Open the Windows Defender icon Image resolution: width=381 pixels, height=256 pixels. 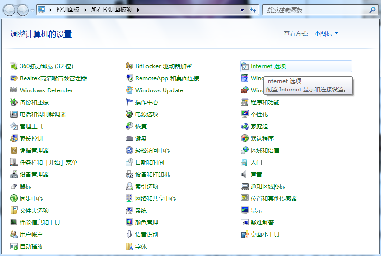[x=14, y=90]
